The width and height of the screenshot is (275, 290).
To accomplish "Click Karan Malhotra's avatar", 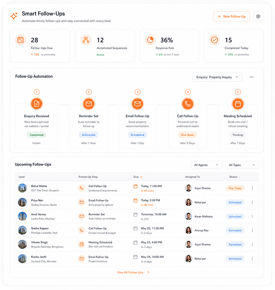I will click(x=188, y=217).
